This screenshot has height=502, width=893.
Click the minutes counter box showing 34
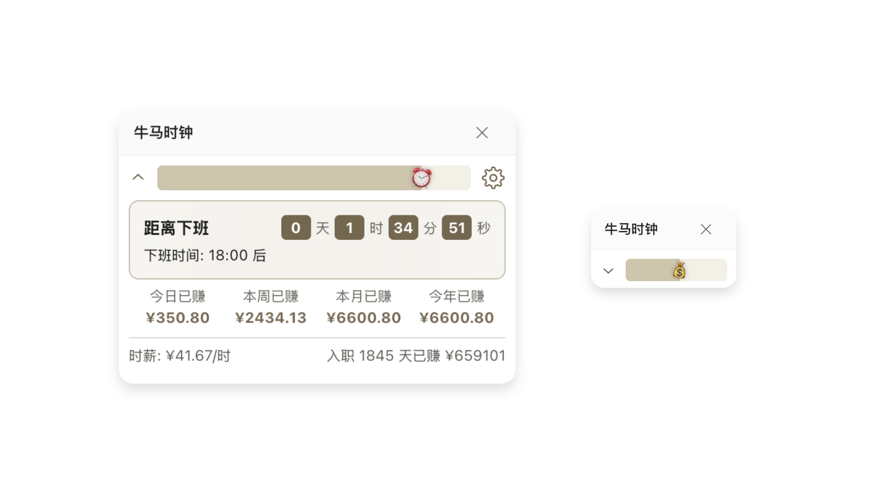403,228
